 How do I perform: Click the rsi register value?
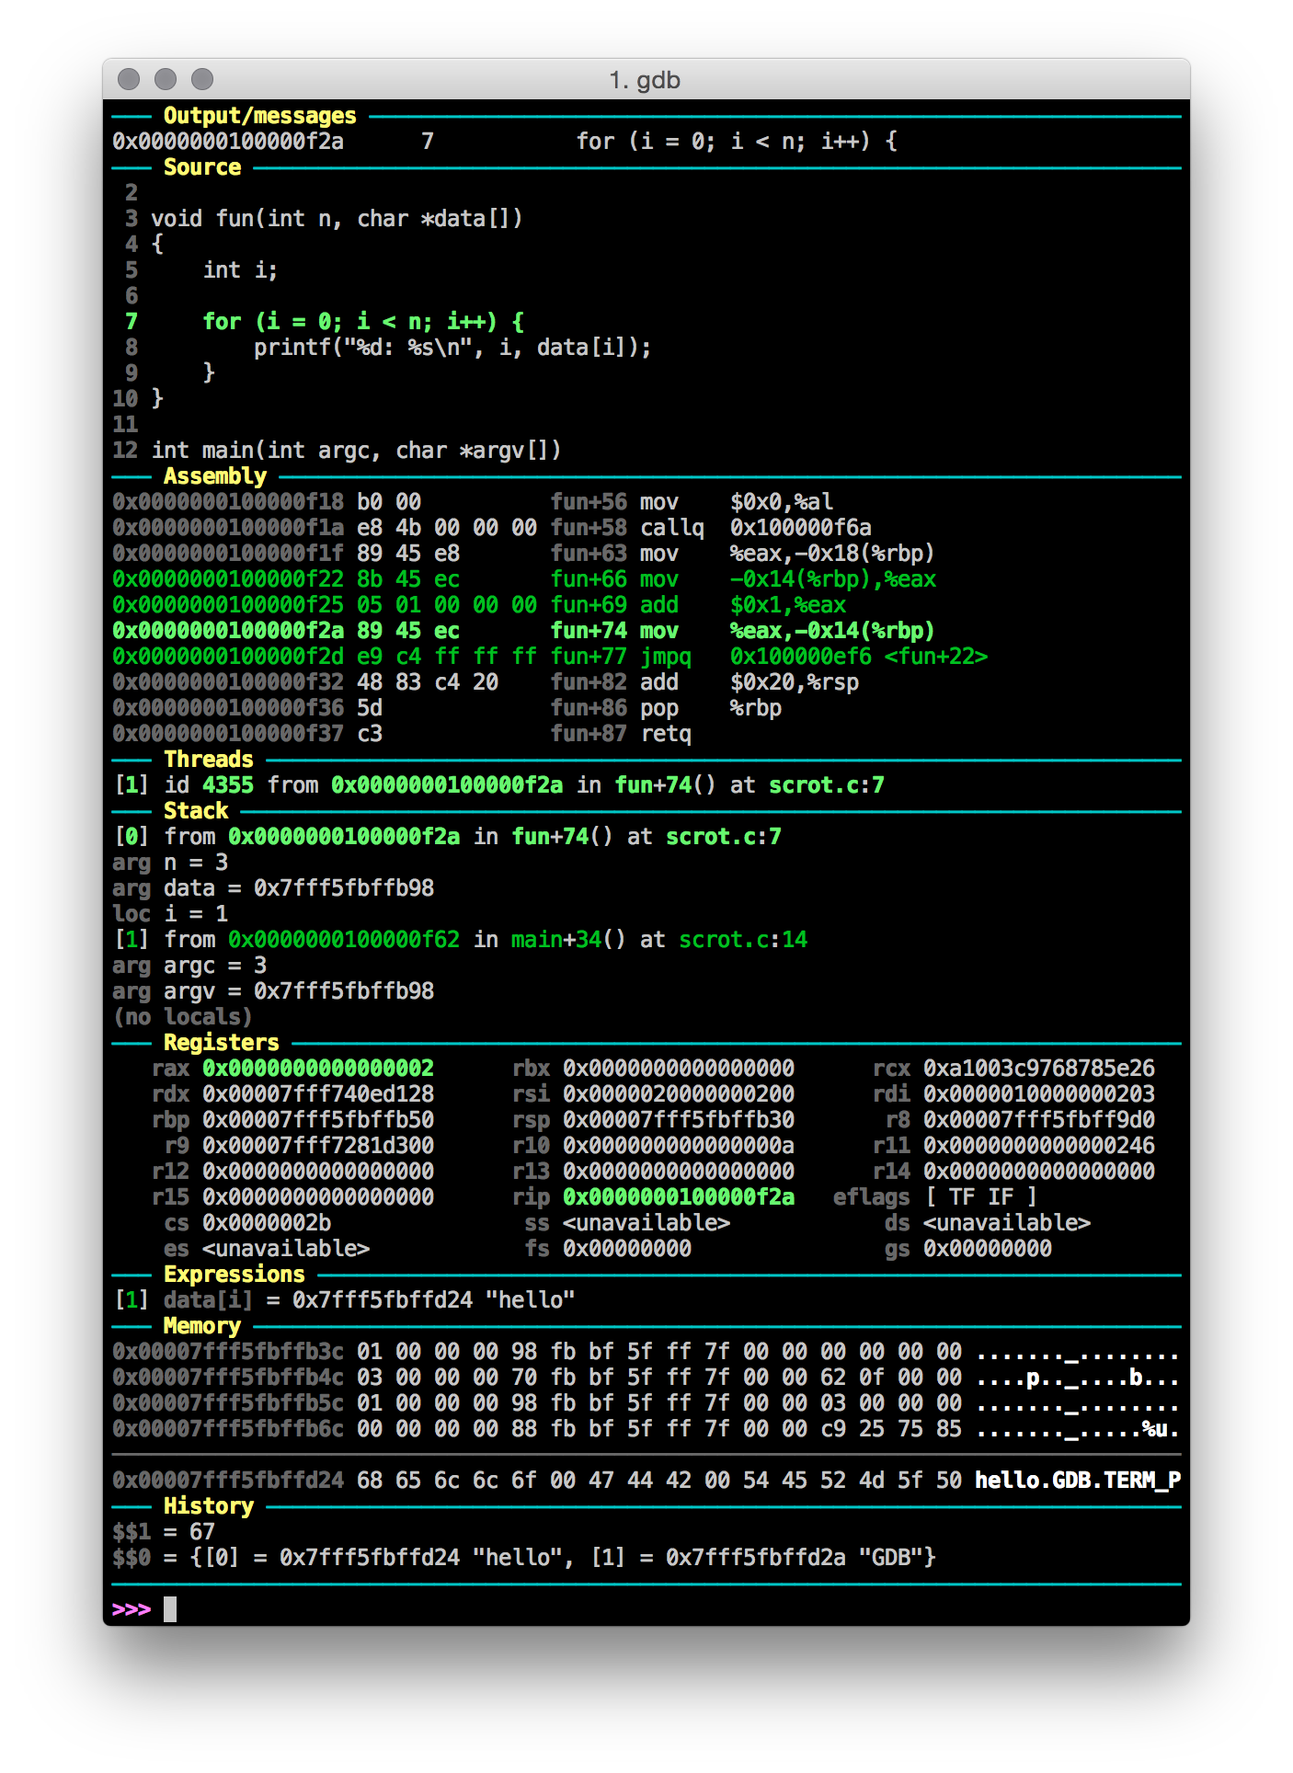pos(679,1094)
